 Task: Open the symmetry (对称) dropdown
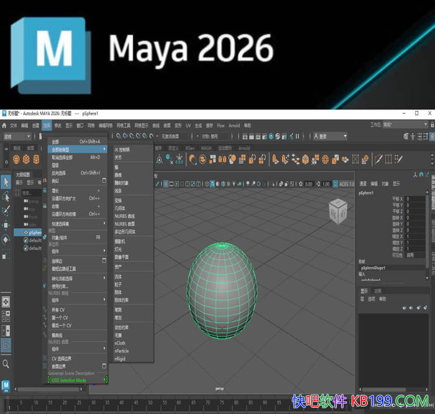pyautogui.click(x=213, y=136)
